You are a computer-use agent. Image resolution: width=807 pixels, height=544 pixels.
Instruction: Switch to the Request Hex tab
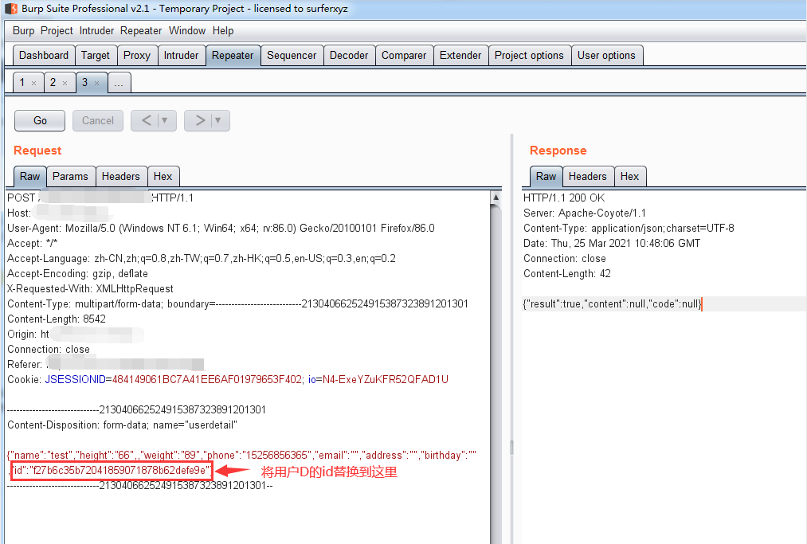pyautogui.click(x=163, y=177)
